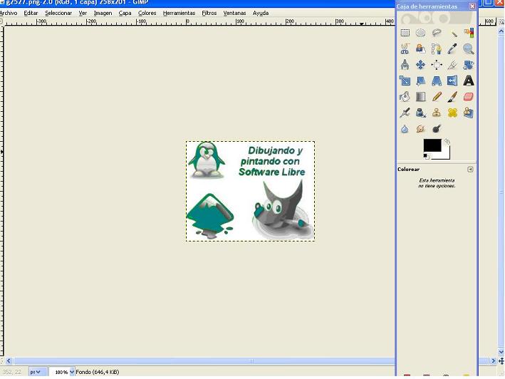Open the Filtros menu
Screen dimensions: 505x379
tap(209, 14)
